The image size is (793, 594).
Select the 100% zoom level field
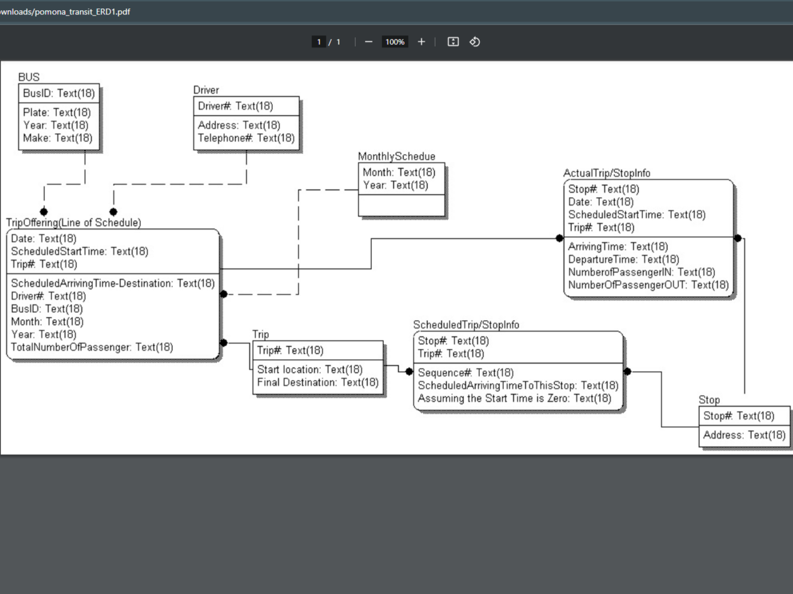point(395,42)
